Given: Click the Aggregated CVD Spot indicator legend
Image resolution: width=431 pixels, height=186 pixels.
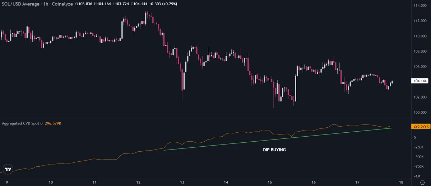Looking at the screenshot, I should (22, 123).
